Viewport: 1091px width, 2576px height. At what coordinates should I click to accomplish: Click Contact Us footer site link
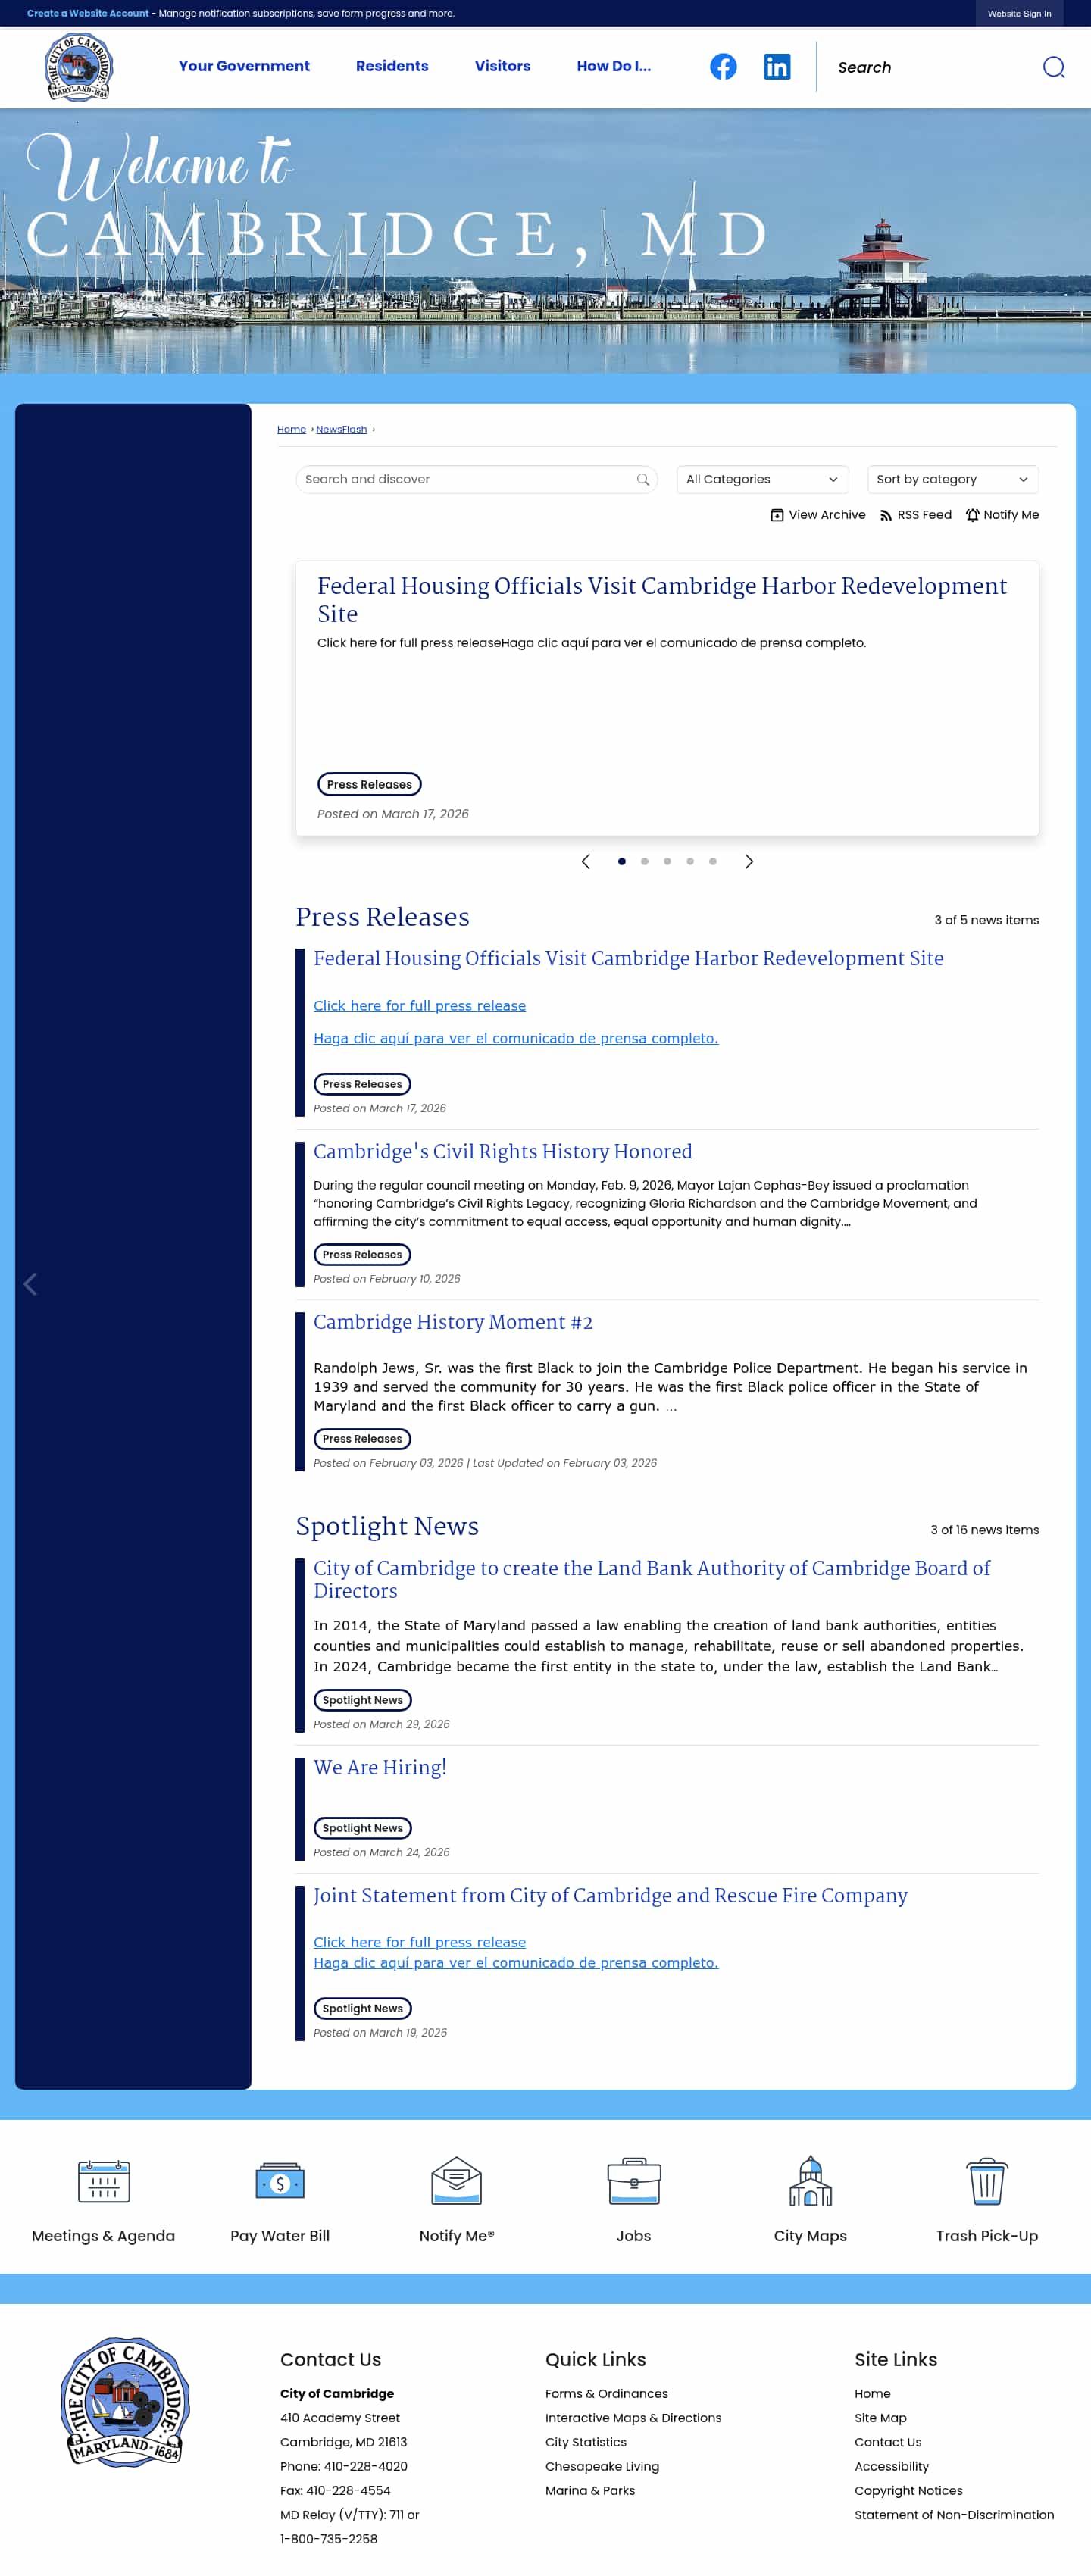888,2441
